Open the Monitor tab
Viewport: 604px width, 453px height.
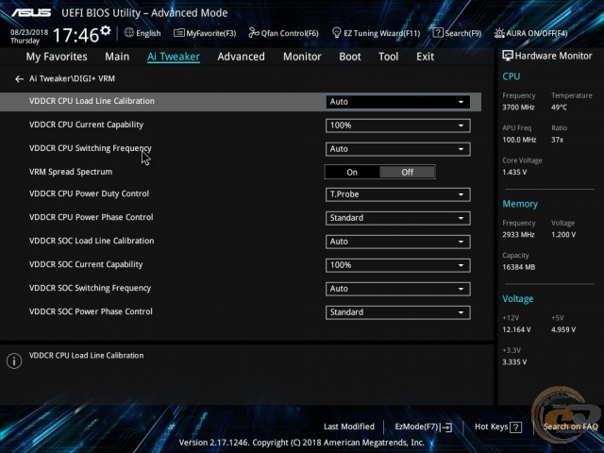[302, 57]
